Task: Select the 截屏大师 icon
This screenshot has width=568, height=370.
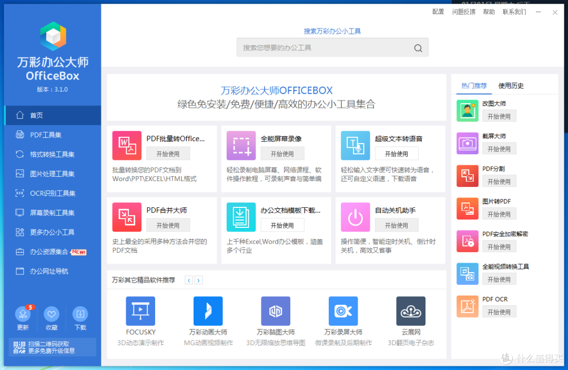Action: pos(467,143)
